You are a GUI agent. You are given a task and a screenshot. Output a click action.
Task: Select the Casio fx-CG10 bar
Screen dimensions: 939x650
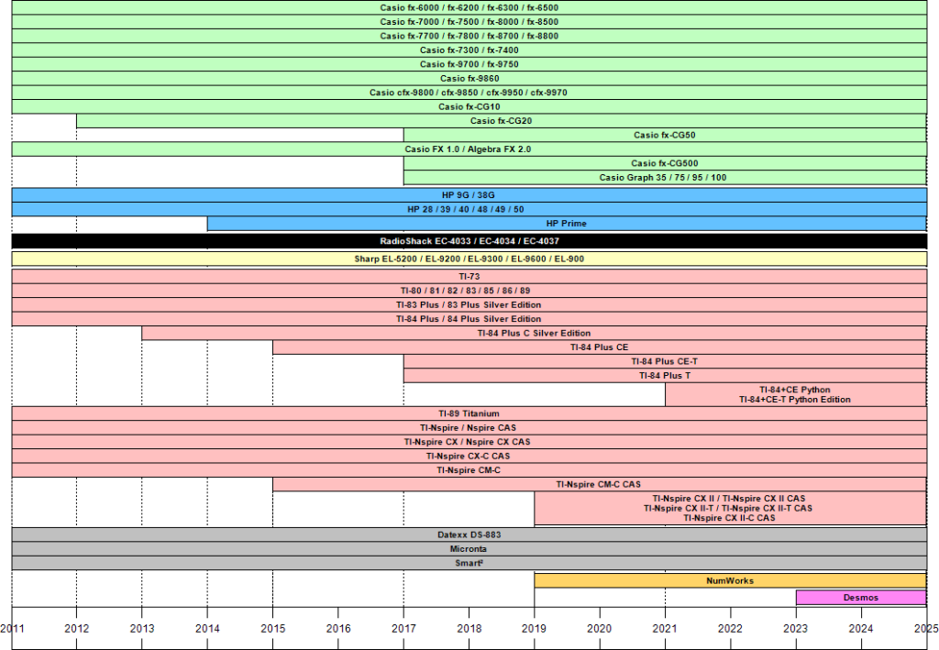click(469, 106)
